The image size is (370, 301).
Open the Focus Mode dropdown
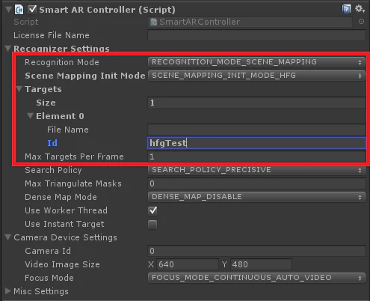point(256,278)
